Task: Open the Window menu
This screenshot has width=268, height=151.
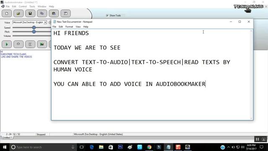Action: pos(42,6)
